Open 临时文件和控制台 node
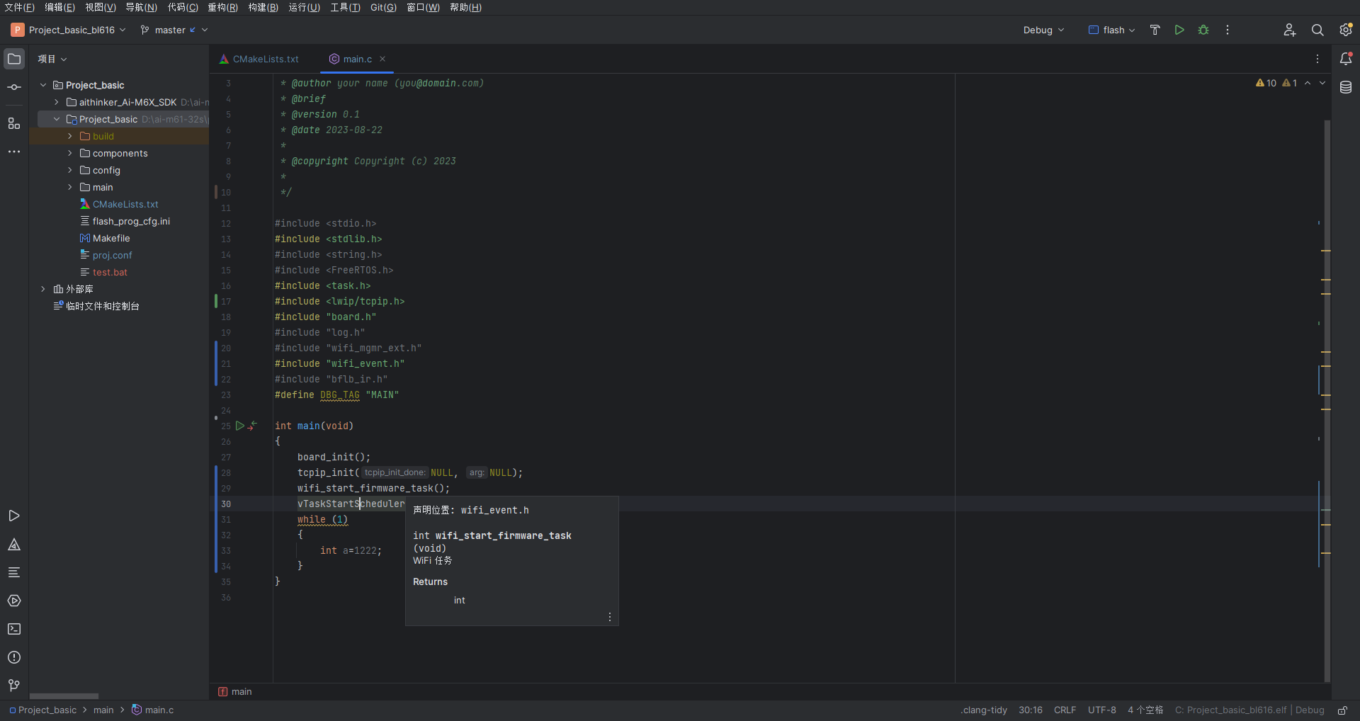 (96, 306)
